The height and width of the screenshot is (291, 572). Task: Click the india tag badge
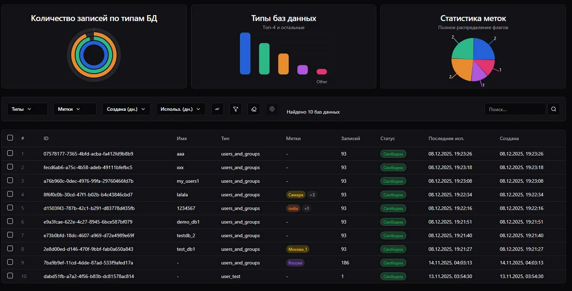[x=293, y=208]
